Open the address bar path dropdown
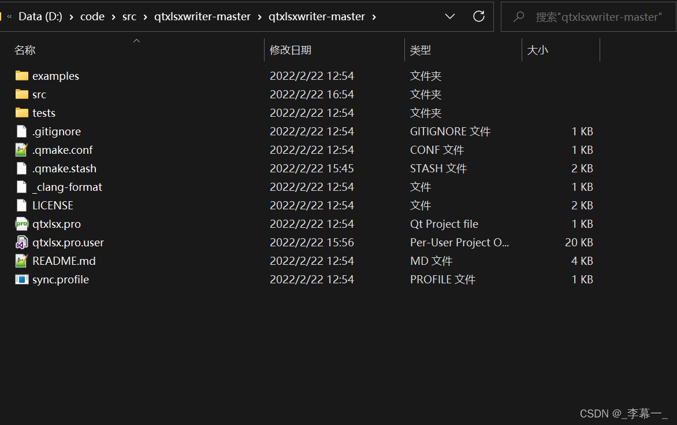 (x=449, y=16)
